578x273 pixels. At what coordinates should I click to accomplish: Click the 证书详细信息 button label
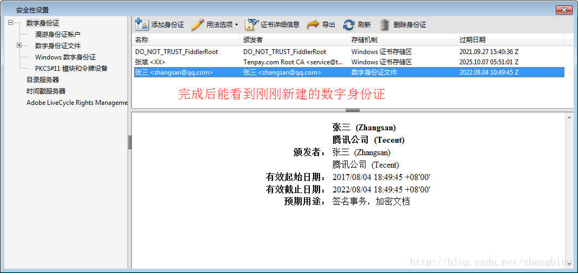point(280,25)
